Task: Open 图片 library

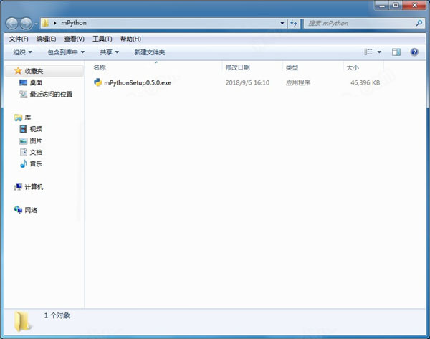Action: click(x=36, y=141)
